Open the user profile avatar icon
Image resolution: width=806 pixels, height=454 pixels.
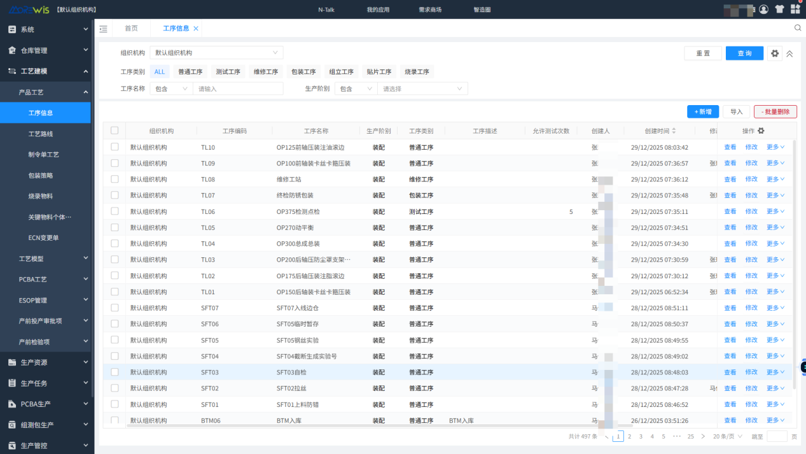pyautogui.click(x=763, y=10)
